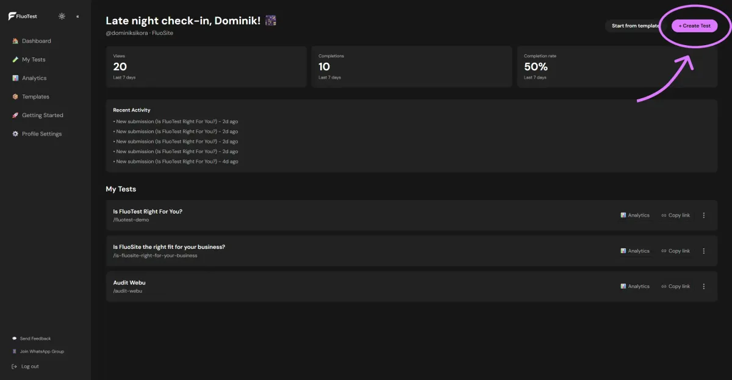Click the '/audit-webu' slug text
The image size is (732, 380).
[x=127, y=291]
